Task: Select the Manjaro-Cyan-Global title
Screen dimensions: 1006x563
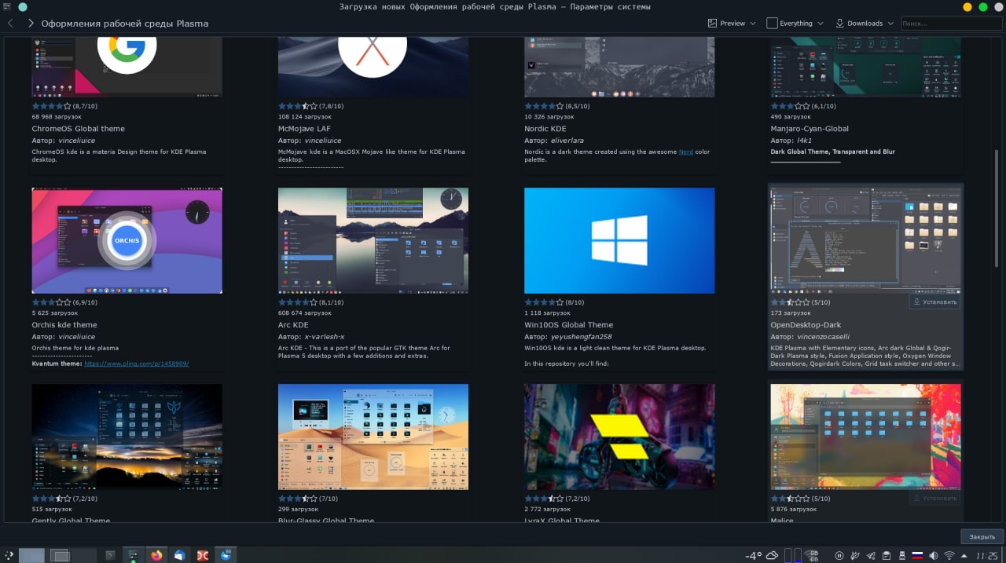Action: pyautogui.click(x=810, y=128)
